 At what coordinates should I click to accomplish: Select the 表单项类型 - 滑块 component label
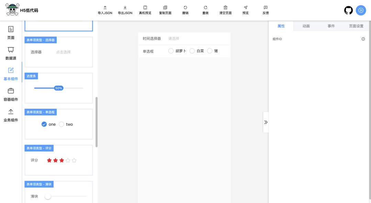click(x=39, y=184)
